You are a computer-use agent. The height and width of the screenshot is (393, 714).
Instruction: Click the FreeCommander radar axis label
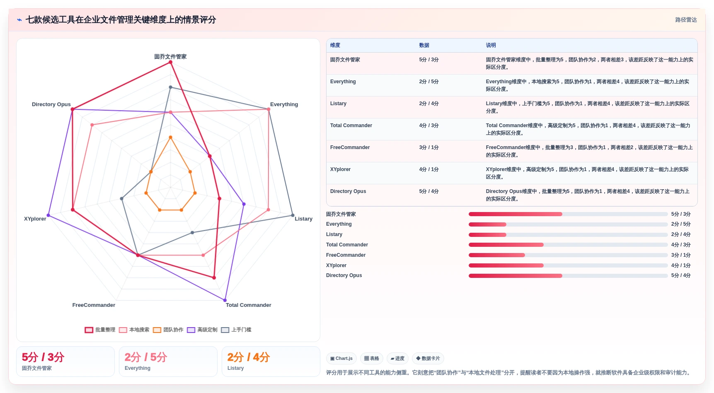coord(94,305)
